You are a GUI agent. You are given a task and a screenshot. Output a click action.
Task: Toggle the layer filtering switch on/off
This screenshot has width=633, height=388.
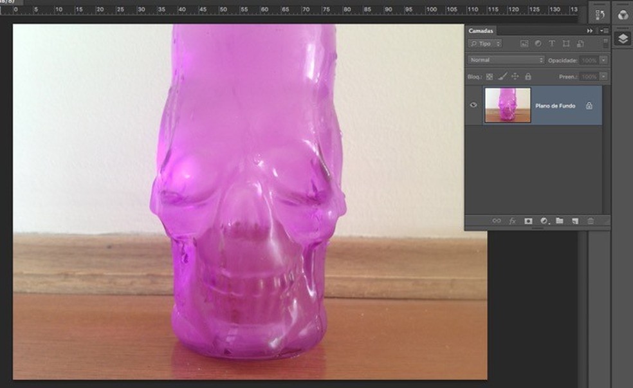point(605,44)
